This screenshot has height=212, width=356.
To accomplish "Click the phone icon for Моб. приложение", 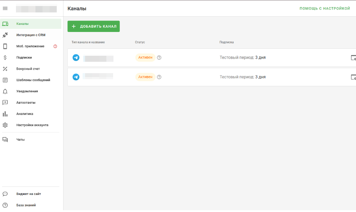I will tap(5, 46).
